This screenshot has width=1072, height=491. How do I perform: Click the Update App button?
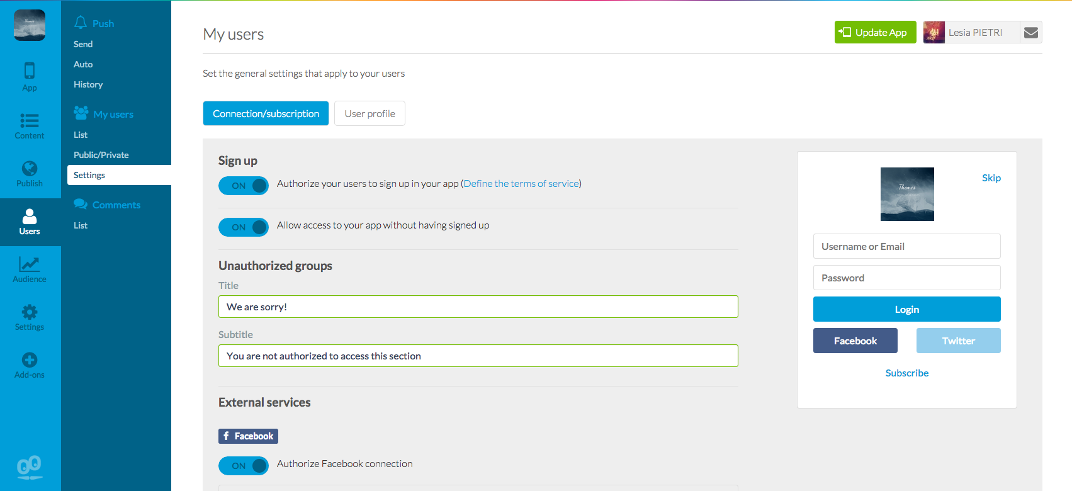(875, 33)
